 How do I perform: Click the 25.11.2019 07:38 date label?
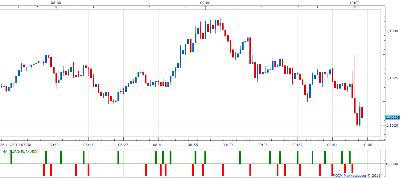15,144
